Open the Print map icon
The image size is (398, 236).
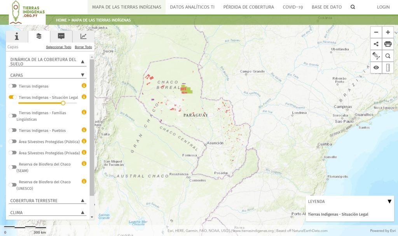[388, 44]
